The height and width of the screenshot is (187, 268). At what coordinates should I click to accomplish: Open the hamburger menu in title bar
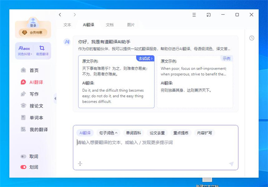pyautogui.click(x=194, y=15)
